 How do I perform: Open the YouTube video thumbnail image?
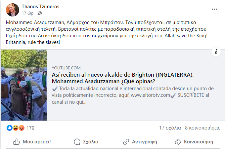(24, 85)
